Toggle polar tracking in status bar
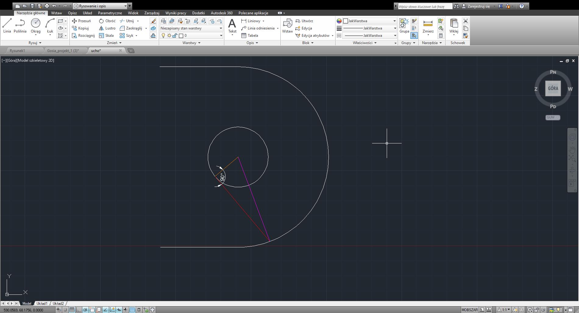This screenshot has width=579, height=313. (x=85, y=310)
